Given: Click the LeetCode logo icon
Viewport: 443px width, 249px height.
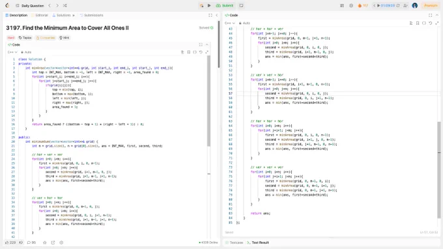Looking at the screenshot, I should (7, 5).
